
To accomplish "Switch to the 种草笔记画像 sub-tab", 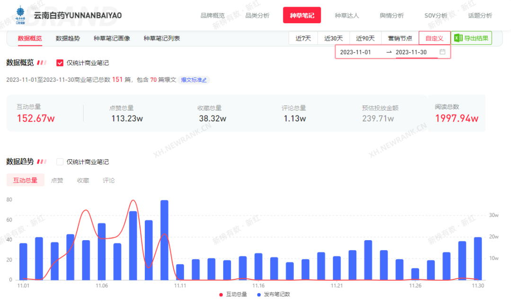I will 112,38.
